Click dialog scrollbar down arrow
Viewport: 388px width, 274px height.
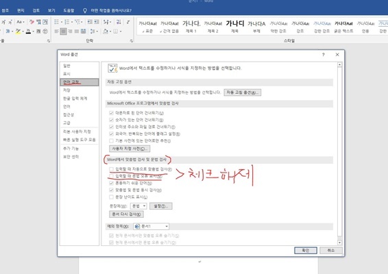tap(340, 242)
